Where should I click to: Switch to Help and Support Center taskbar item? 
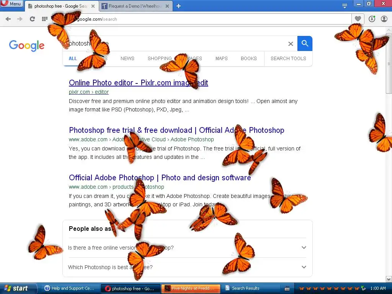(x=70, y=288)
